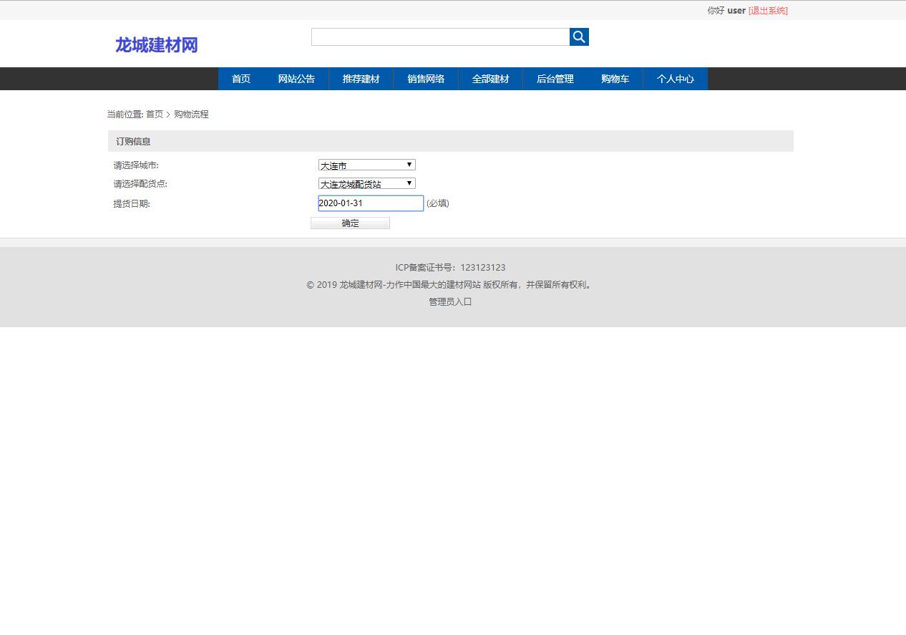
Task: Go to the 首页 home tab
Action: 241,79
